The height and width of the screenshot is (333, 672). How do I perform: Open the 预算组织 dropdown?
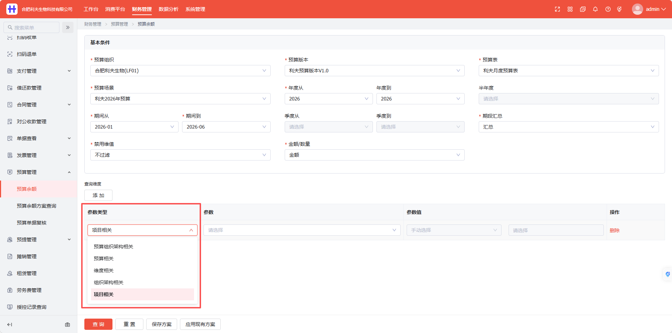180,71
